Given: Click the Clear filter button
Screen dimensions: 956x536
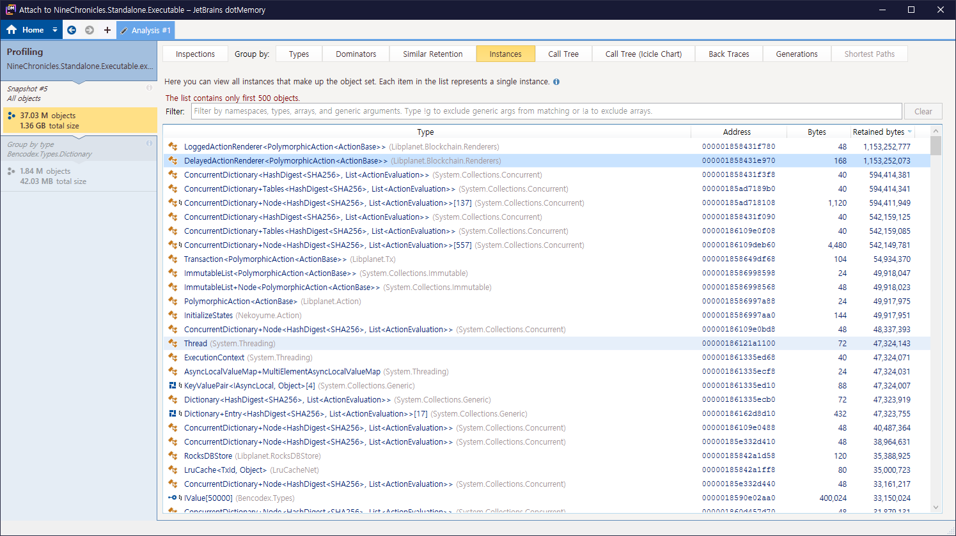Looking at the screenshot, I should [x=923, y=111].
